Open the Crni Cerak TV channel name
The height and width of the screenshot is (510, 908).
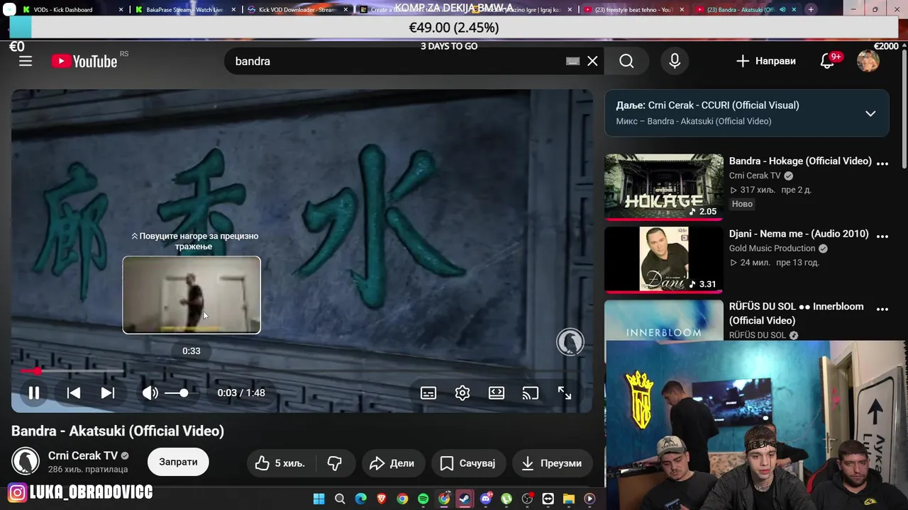click(83, 455)
